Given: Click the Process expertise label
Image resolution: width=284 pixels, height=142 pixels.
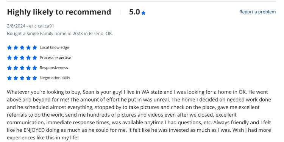Looking at the screenshot, I should (55, 58).
